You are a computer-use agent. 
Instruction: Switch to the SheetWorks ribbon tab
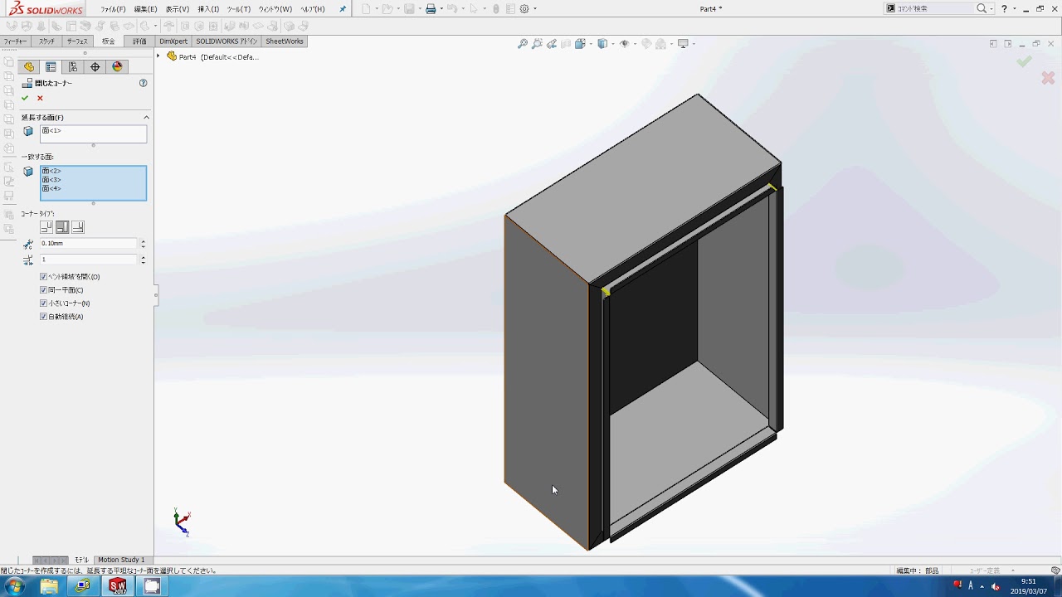coord(285,41)
